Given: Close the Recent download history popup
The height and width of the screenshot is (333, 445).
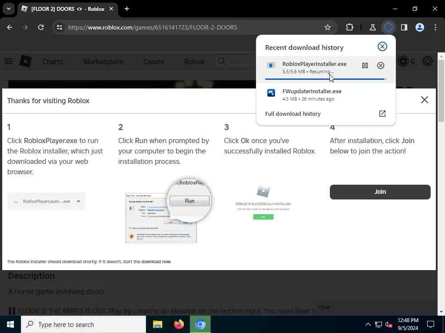Looking at the screenshot, I should click(382, 46).
